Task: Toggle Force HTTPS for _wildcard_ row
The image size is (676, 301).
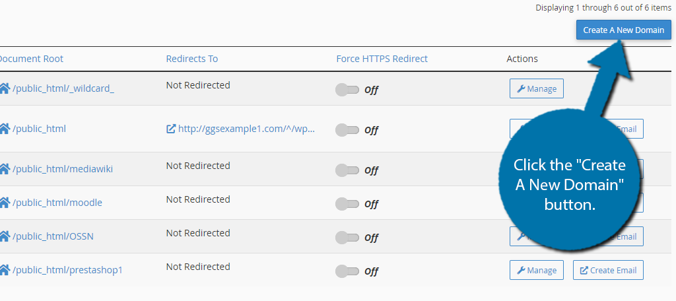Action: pos(347,90)
